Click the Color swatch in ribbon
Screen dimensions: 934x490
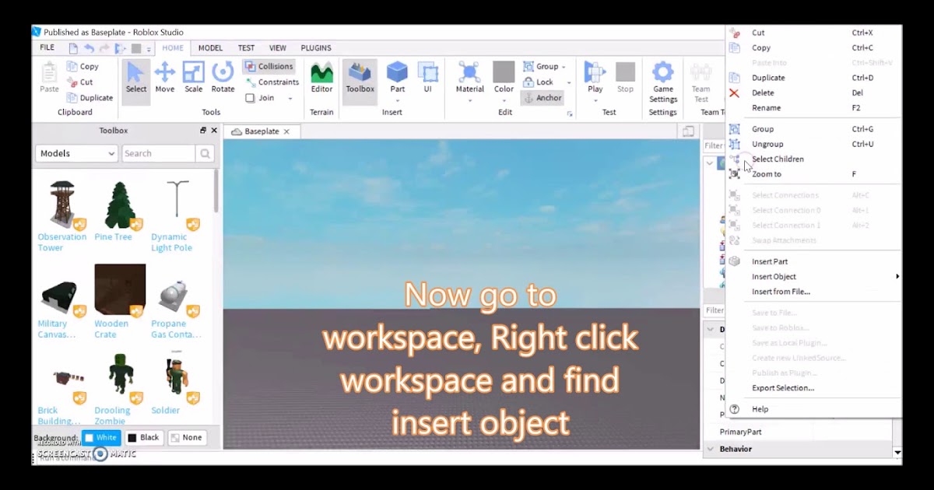[504, 72]
